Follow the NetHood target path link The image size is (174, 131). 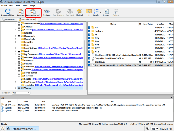click(x=58, y=57)
